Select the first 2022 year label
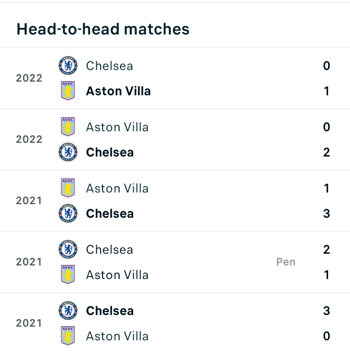 pos(29,78)
